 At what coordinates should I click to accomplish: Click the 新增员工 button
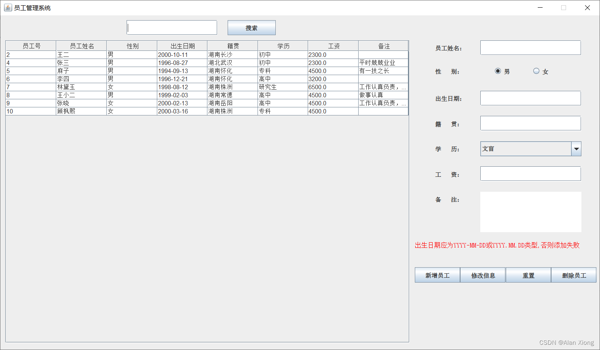click(437, 275)
